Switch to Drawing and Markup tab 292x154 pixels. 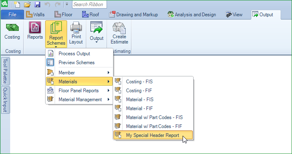pyautogui.click(x=133, y=15)
